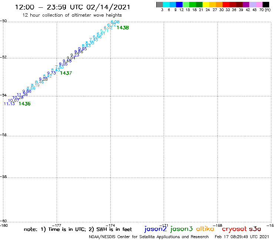Click the 9.95 wave height value

point(83,49)
